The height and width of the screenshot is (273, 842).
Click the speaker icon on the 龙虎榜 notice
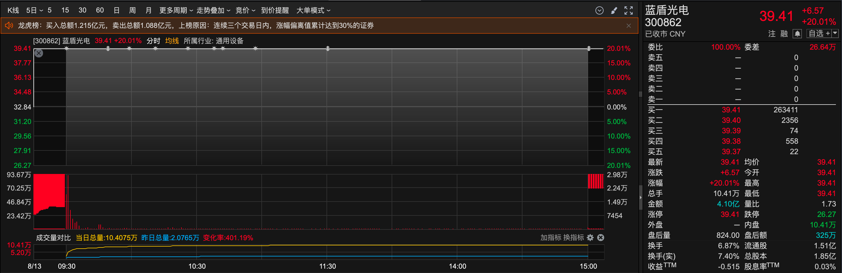click(x=9, y=26)
